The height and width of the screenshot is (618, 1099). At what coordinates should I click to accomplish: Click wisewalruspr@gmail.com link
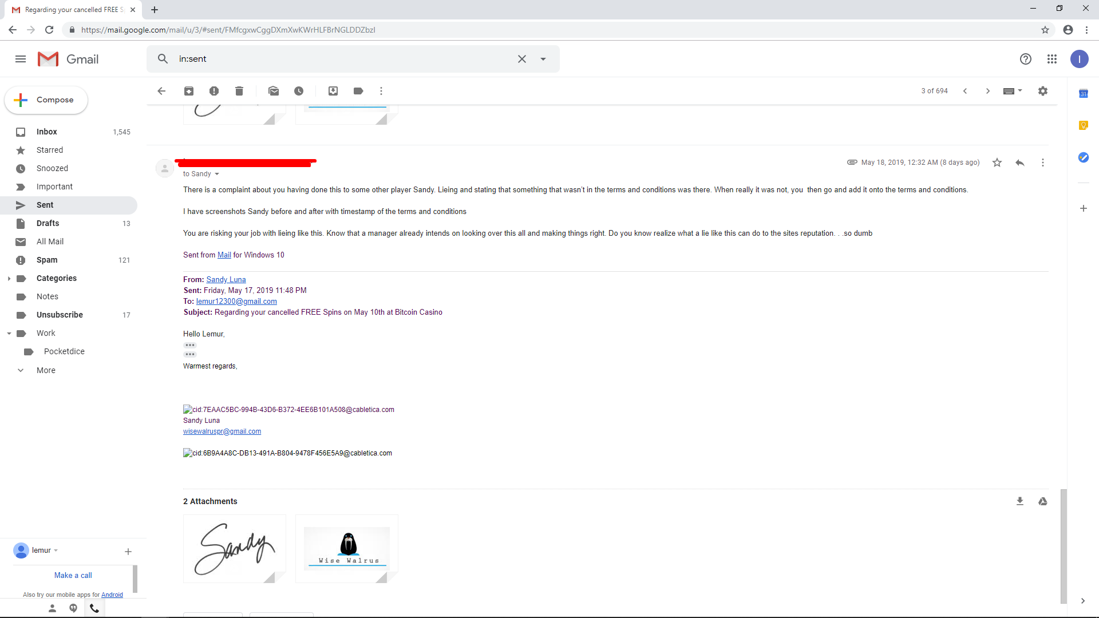tap(222, 431)
